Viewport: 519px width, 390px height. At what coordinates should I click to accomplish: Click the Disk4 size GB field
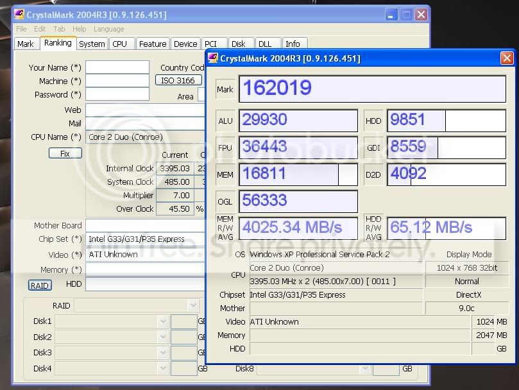pos(184,368)
